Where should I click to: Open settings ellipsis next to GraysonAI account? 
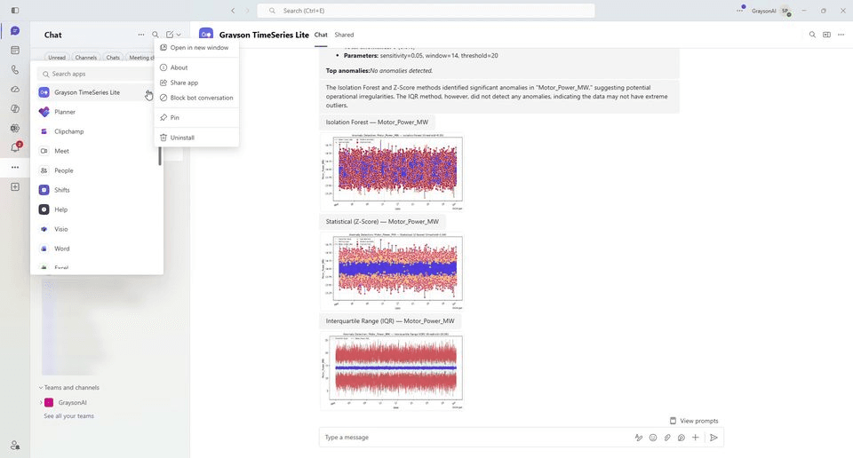pos(740,11)
